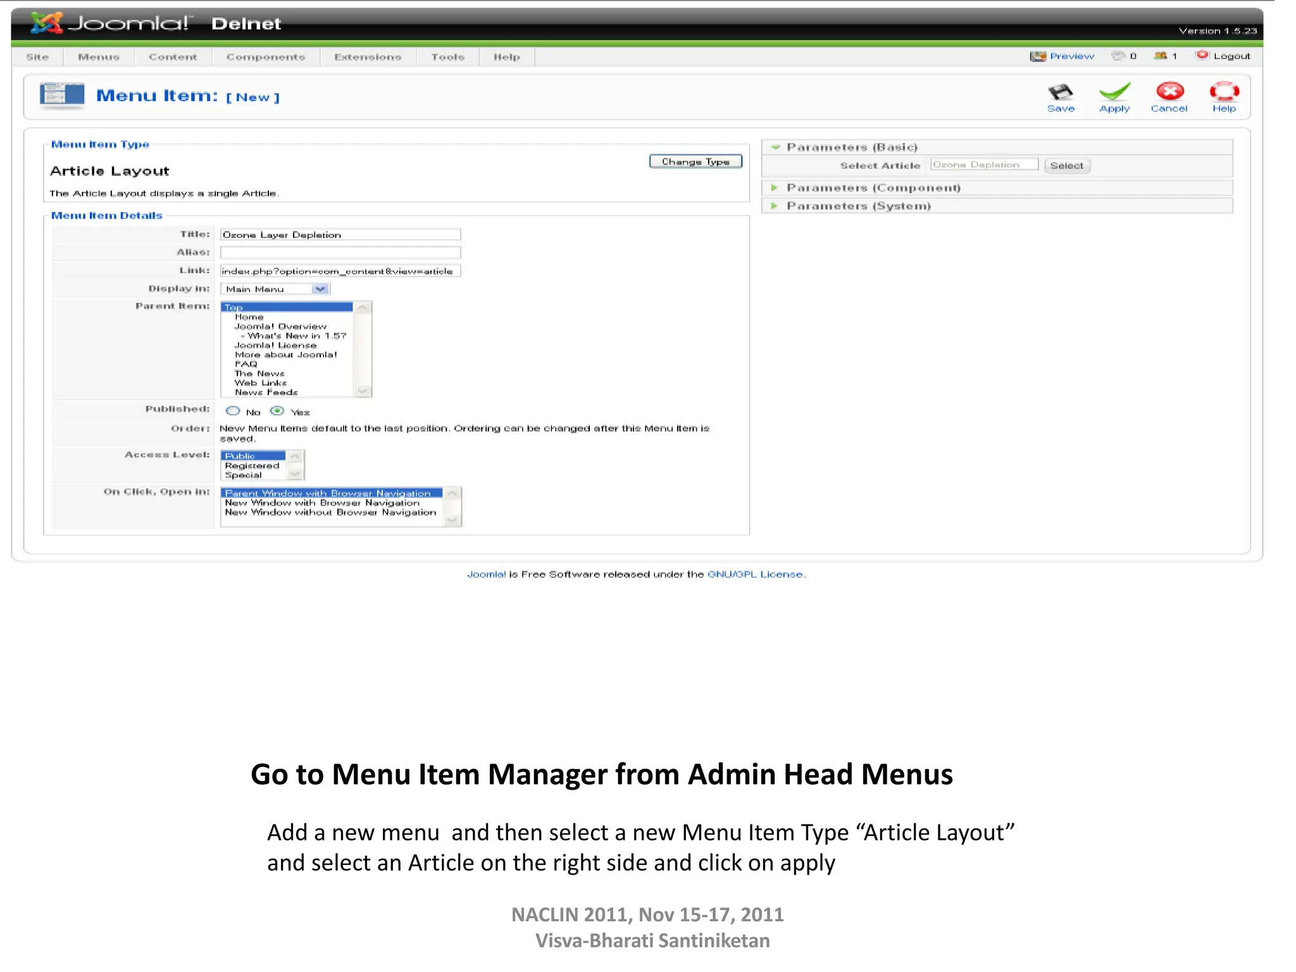
Task: Click the Save floppy disk icon
Action: click(1061, 92)
